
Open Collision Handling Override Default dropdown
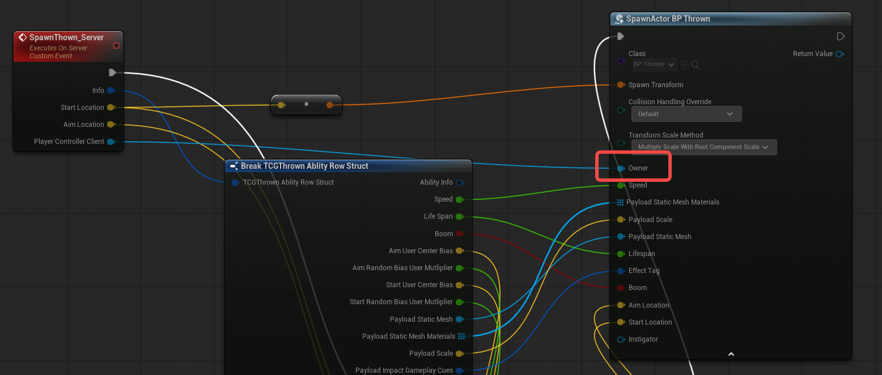[686, 114]
